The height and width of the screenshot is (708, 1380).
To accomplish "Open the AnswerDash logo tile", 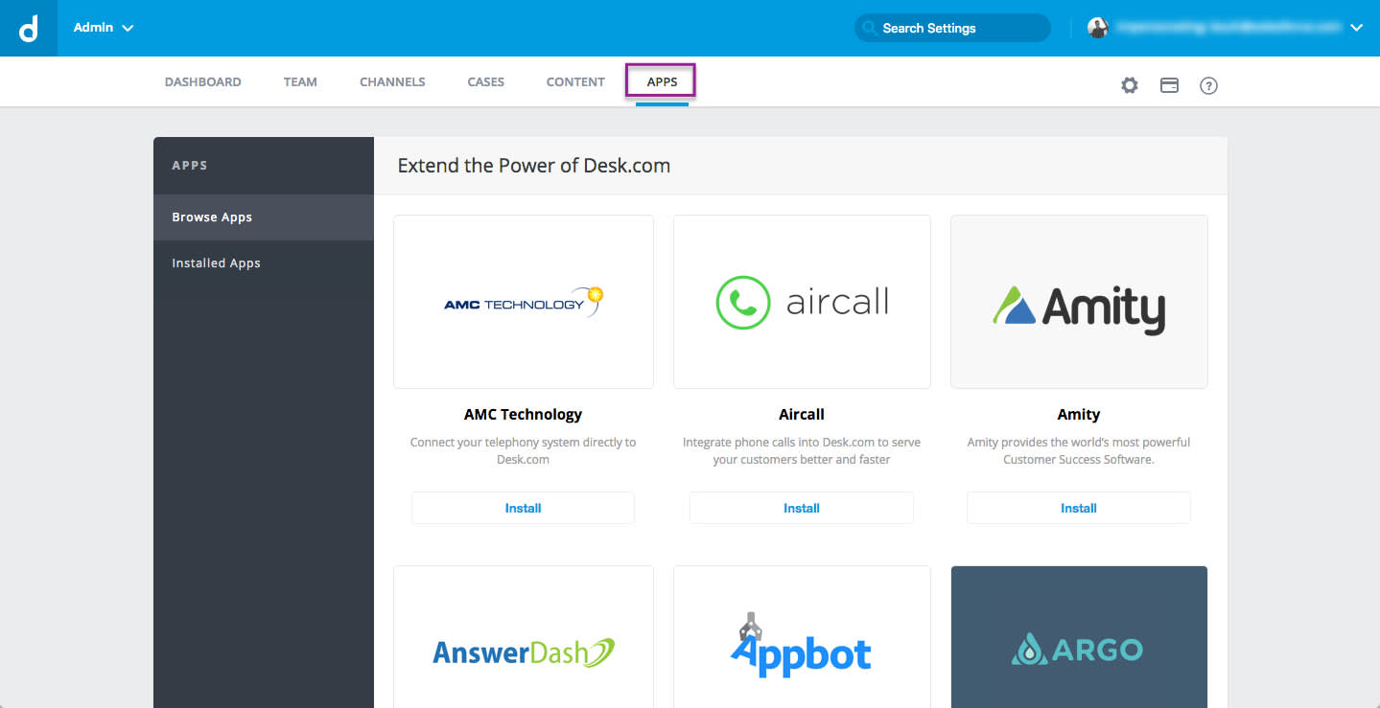I will [x=524, y=636].
